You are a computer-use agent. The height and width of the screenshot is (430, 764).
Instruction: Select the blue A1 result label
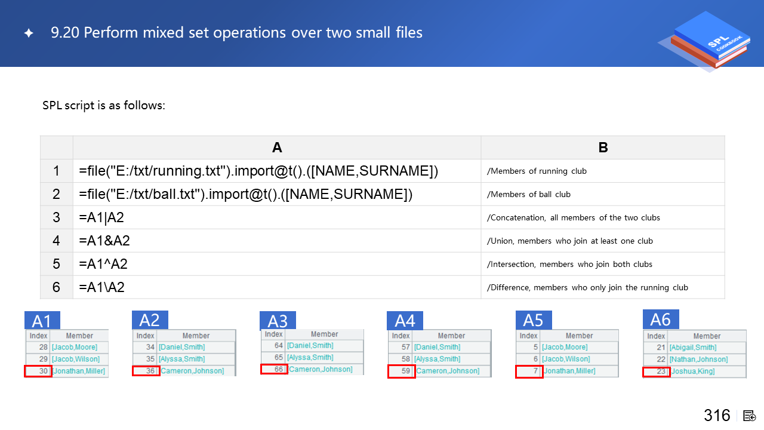click(42, 321)
